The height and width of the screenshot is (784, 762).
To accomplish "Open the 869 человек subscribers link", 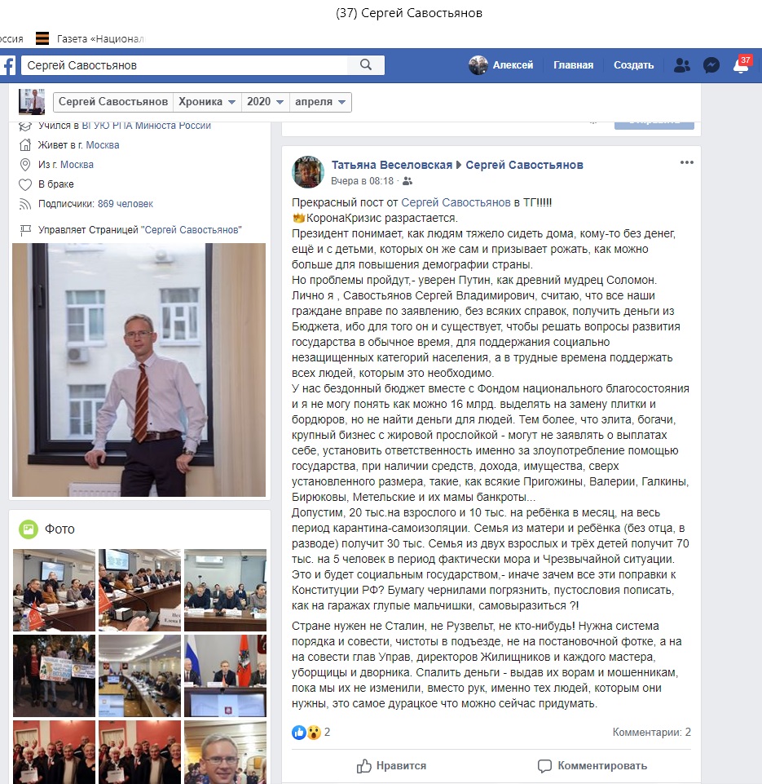I will tap(126, 204).
